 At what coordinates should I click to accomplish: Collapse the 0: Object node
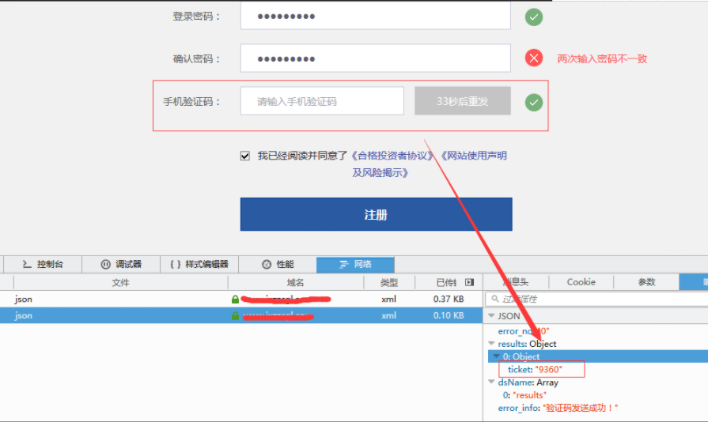pyautogui.click(x=497, y=356)
